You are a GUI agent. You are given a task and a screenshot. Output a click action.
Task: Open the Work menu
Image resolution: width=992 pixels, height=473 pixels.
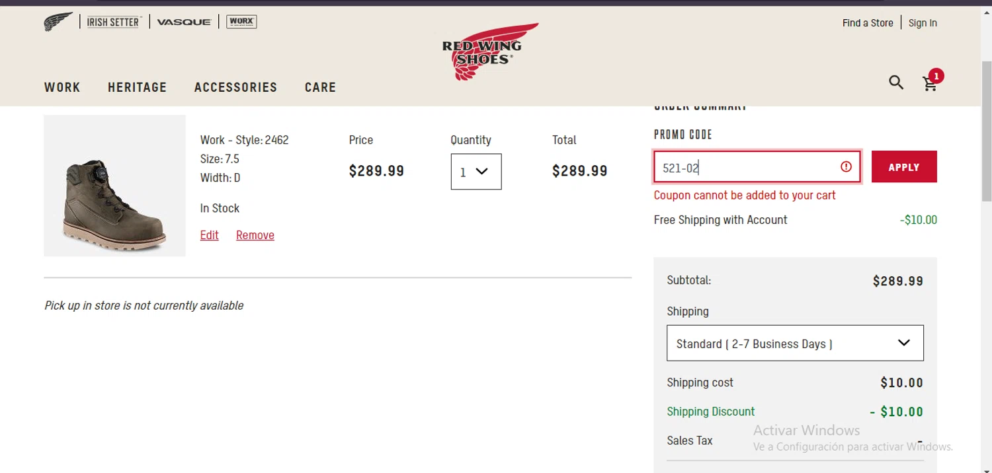tap(62, 87)
